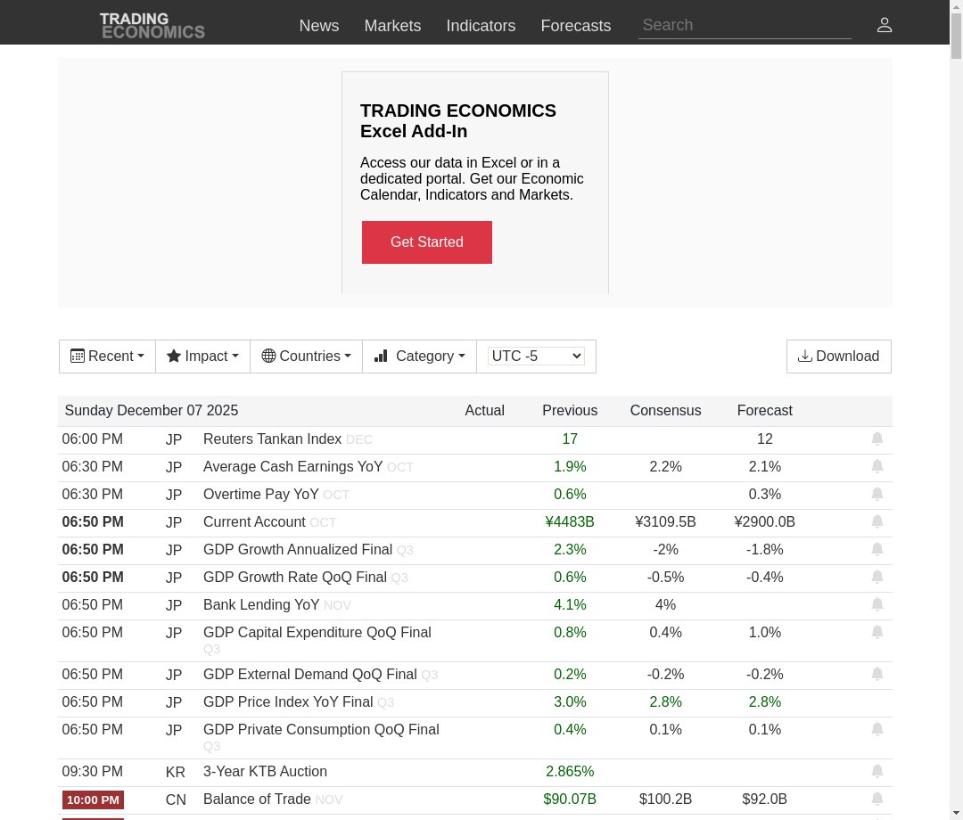Click bell icon for GDP Growth Annualized Final

point(877,549)
